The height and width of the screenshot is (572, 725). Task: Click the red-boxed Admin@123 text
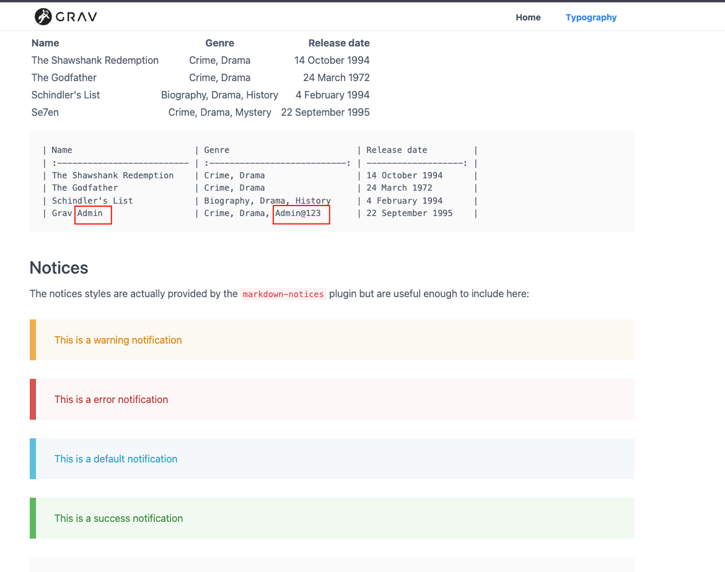pyautogui.click(x=299, y=214)
